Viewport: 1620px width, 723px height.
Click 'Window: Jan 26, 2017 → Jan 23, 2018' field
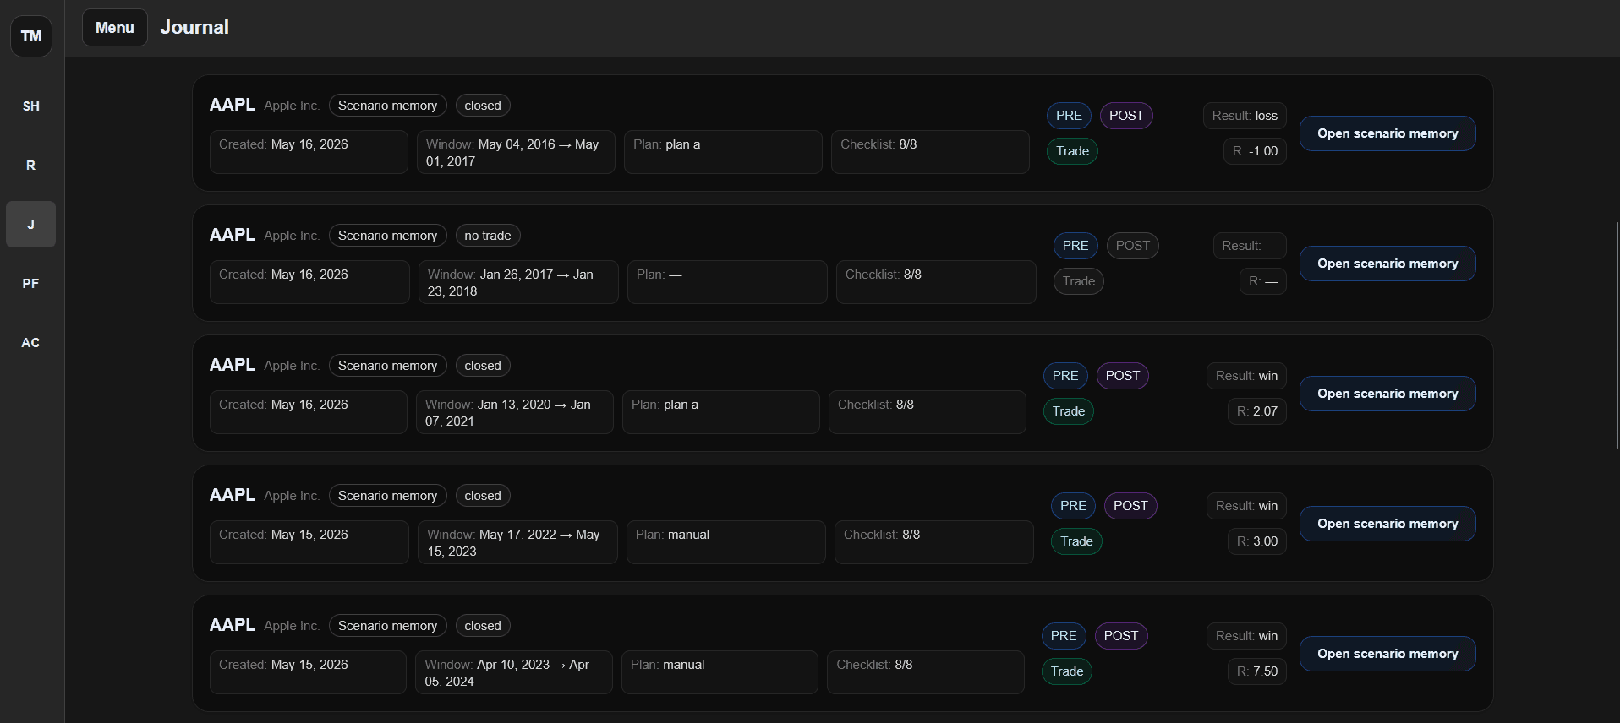[518, 282]
